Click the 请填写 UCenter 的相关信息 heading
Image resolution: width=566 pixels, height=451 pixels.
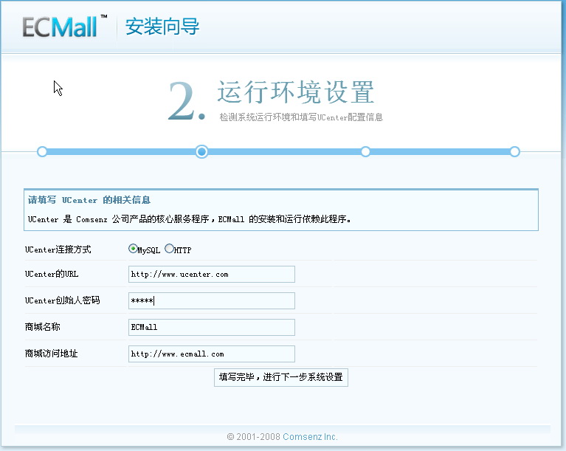coord(89,200)
